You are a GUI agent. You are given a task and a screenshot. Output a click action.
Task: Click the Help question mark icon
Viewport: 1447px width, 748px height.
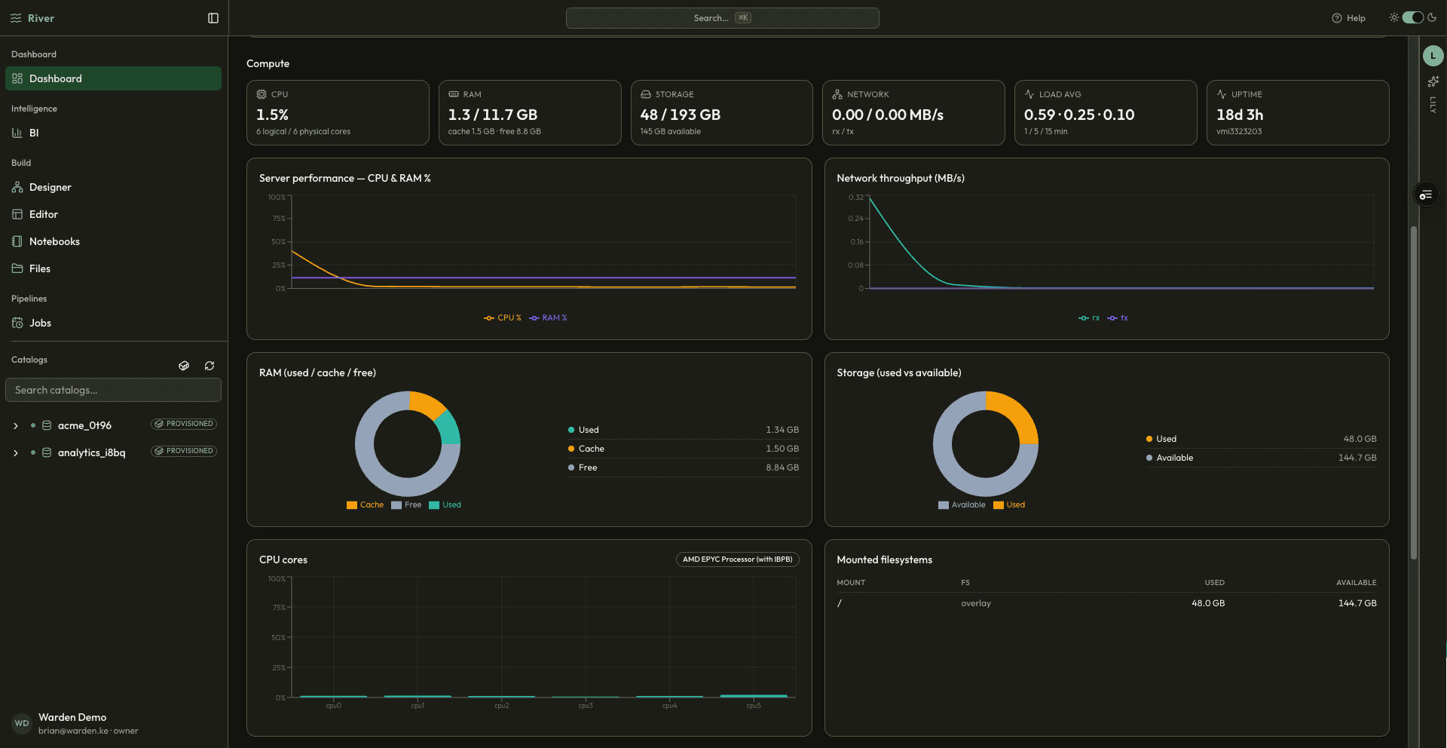[1337, 18]
